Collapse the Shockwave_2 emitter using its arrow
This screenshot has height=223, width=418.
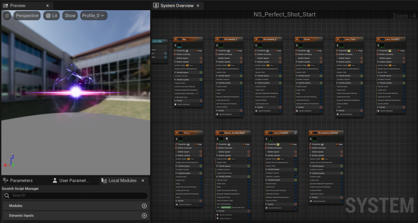tap(256, 39)
